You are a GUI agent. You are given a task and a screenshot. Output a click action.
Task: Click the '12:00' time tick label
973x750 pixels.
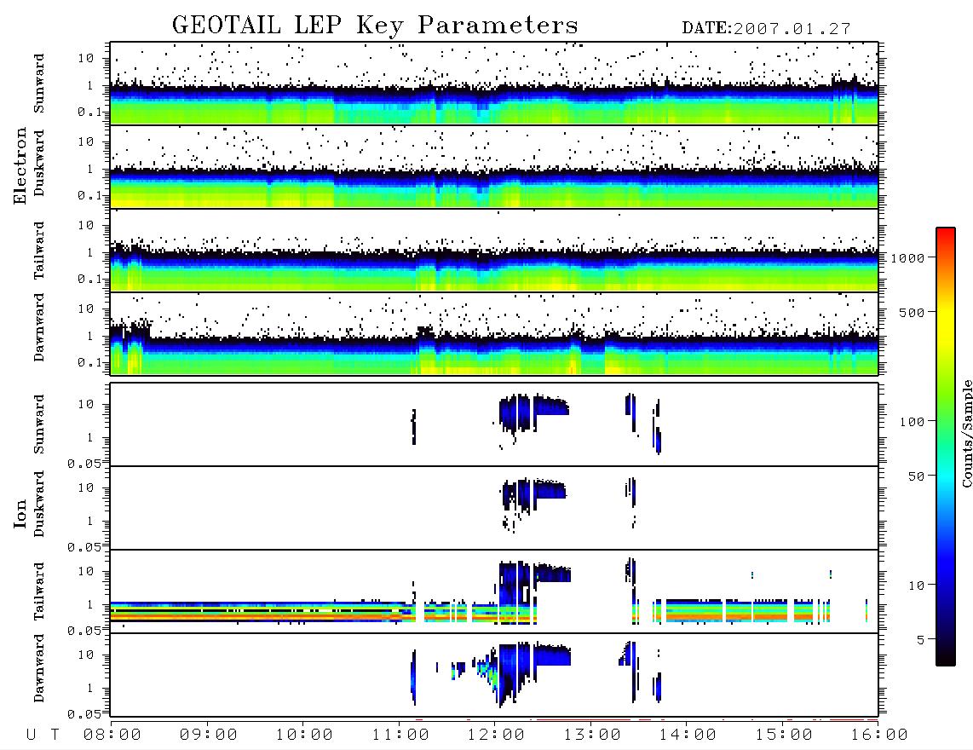[x=496, y=736]
